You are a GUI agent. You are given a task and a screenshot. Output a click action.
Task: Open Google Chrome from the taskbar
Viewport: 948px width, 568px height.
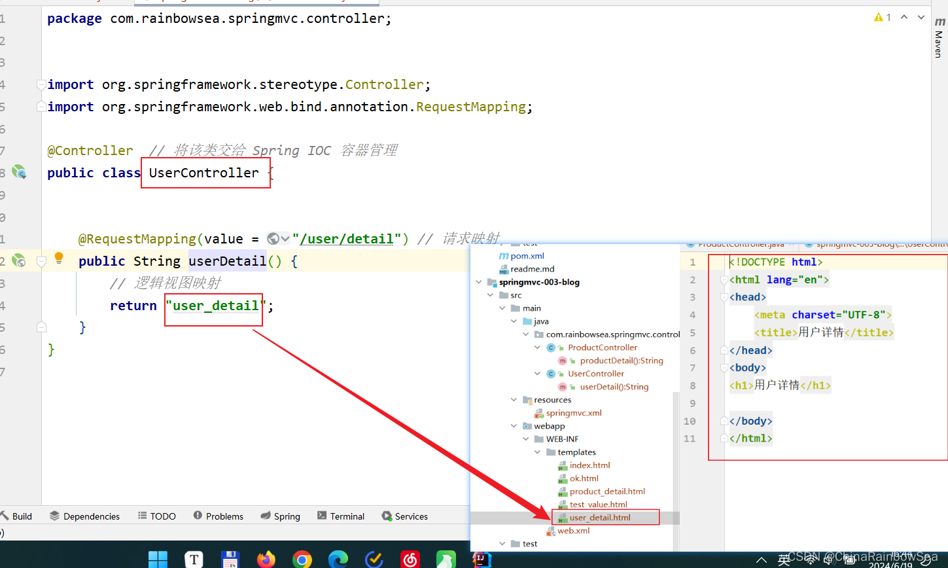pyautogui.click(x=302, y=559)
